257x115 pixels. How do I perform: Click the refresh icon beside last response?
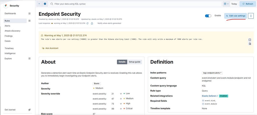click(88, 23)
